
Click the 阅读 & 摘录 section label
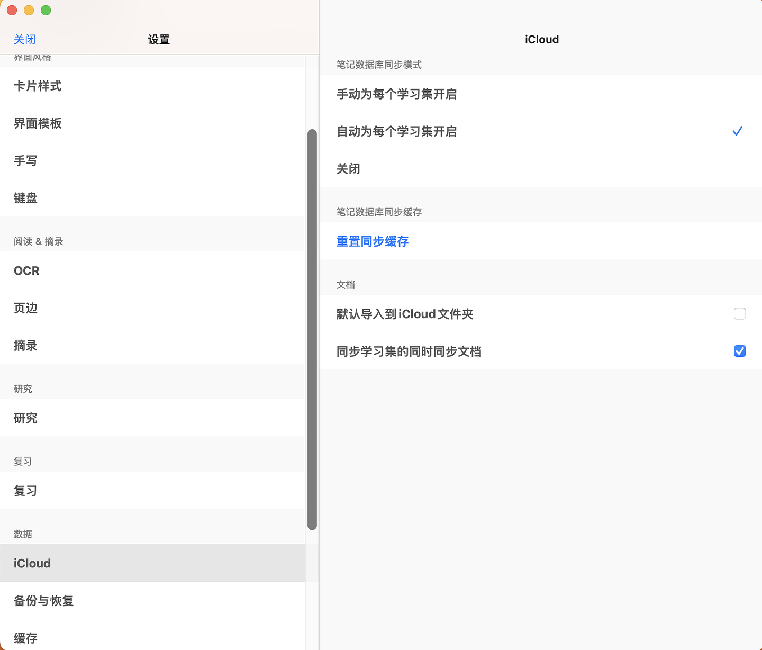(39, 241)
